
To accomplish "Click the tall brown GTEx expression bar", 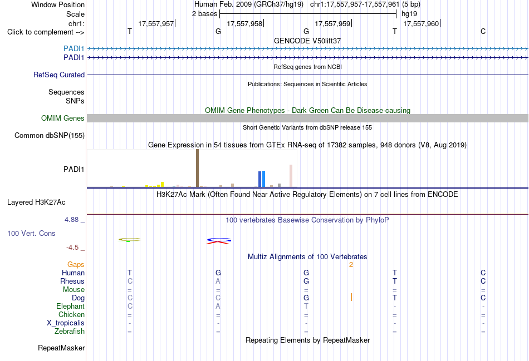I will pos(197,168).
